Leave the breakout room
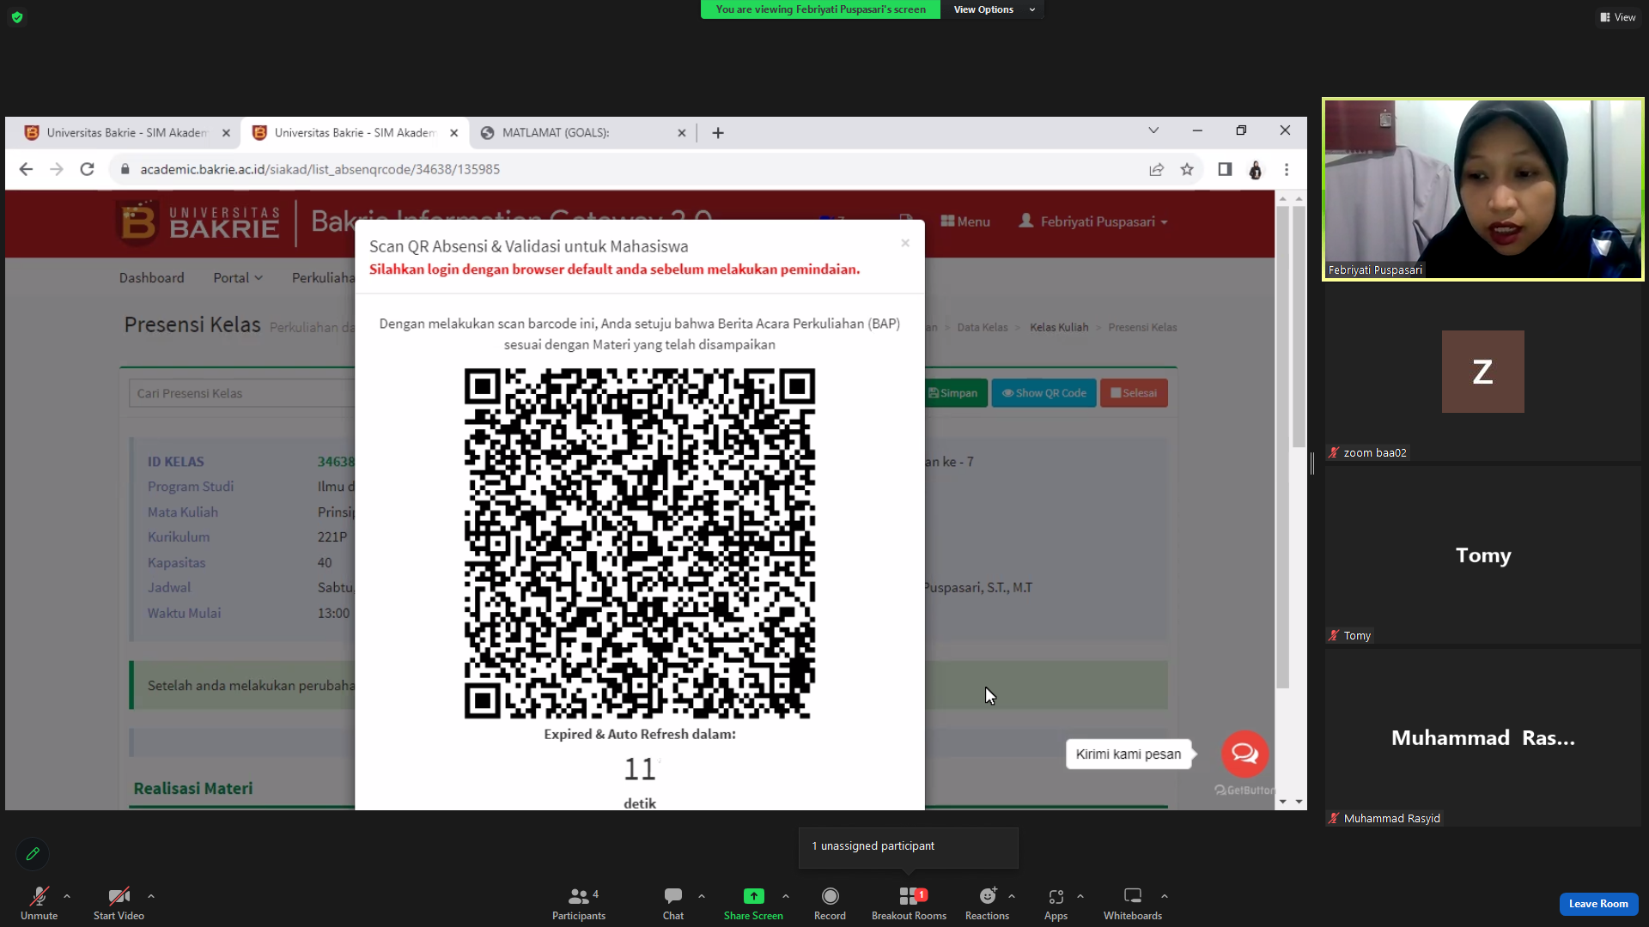The width and height of the screenshot is (1649, 927). point(1598,904)
